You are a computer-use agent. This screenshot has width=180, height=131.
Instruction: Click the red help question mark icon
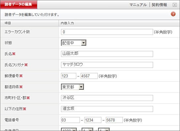pyautogui.click(x=173, y=14)
